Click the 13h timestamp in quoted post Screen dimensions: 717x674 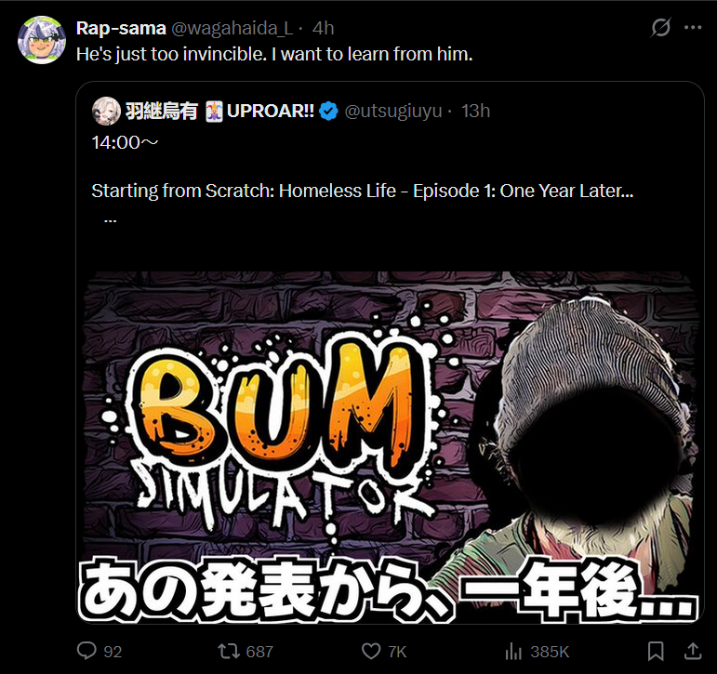point(475,112)
